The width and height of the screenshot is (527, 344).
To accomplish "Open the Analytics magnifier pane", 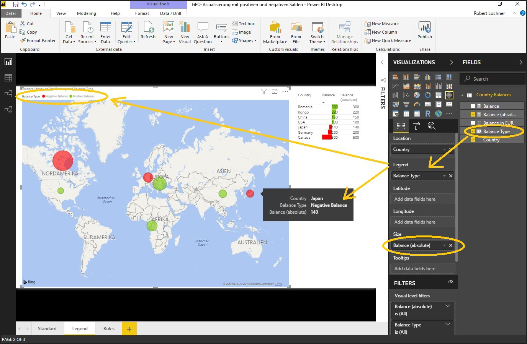I will pos(432,126).
